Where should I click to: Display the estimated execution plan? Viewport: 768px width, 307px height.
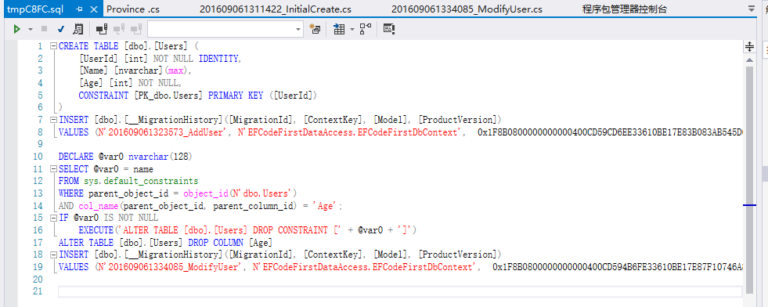point(78,30)
